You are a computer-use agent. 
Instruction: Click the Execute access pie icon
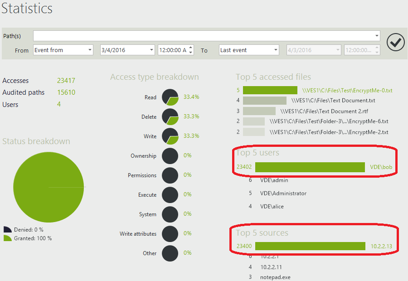coord(170,195)
